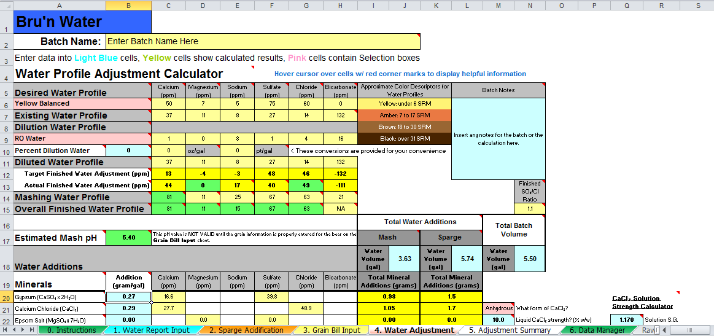Select Solution S.G. 1.170 cell

pos(627,320)
